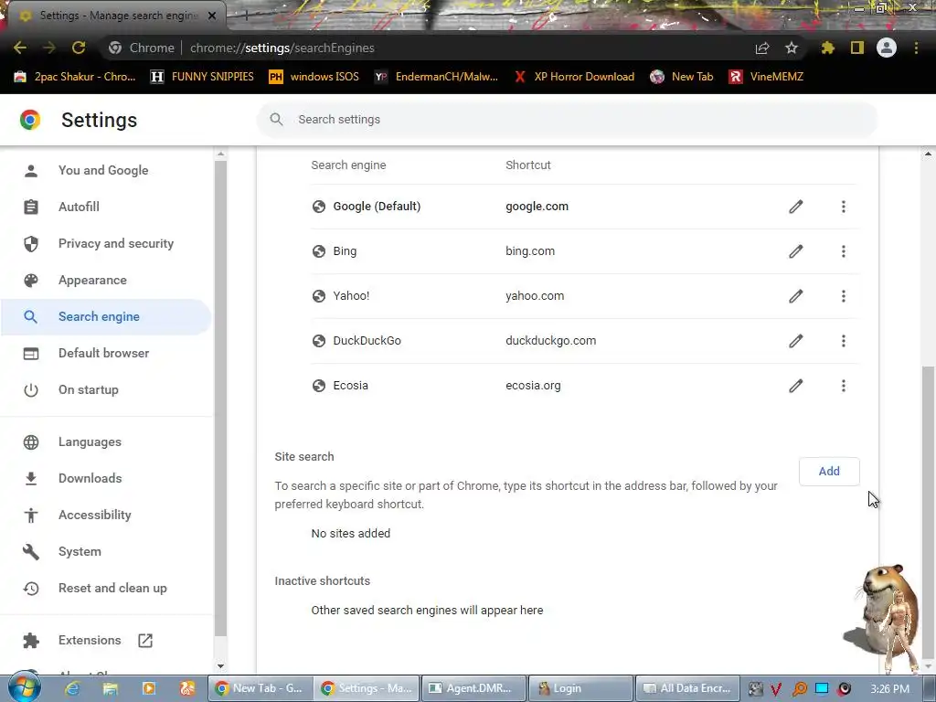Switch to Login taskbar window
The height and width of the screenshot is (702, 936).
tap(580, 688)
